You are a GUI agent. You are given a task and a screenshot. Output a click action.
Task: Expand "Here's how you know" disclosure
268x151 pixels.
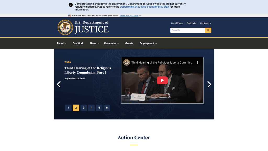(x=130, y=15)
